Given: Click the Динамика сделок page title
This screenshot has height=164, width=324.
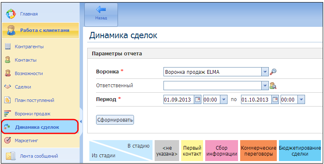Looking at the screenshot, I should (x=123, y=35).
